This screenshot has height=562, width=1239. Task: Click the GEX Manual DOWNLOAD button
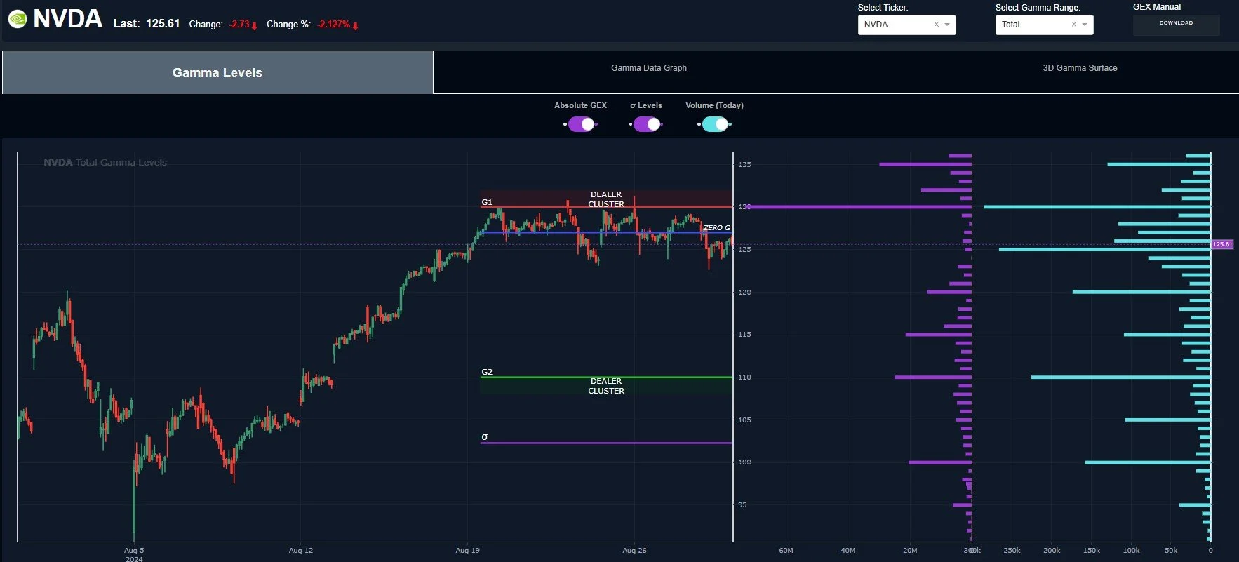tap(1176, 24)
